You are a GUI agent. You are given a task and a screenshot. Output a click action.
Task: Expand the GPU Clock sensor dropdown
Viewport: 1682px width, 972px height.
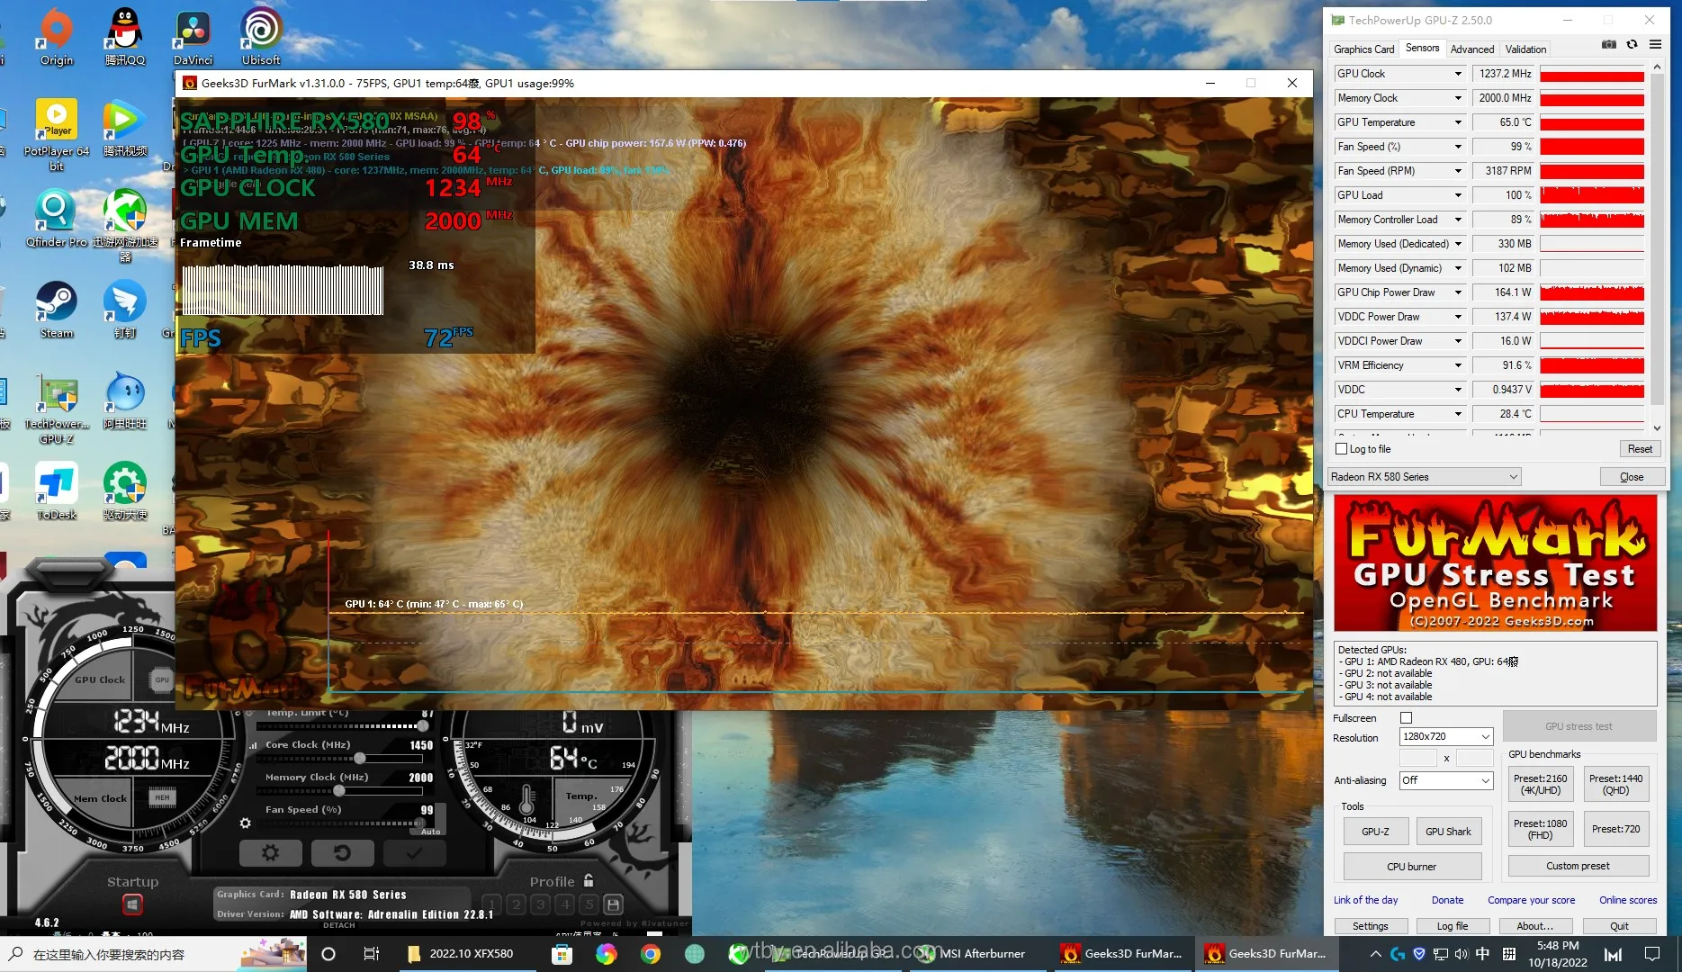click(x=1458, y=74)
